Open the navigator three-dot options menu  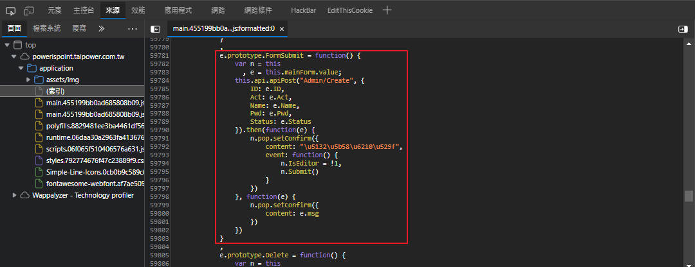click(133, 29)
